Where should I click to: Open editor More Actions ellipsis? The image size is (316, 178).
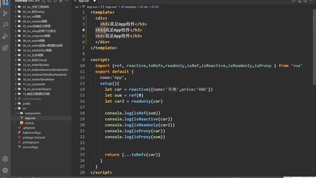(311, 1)
